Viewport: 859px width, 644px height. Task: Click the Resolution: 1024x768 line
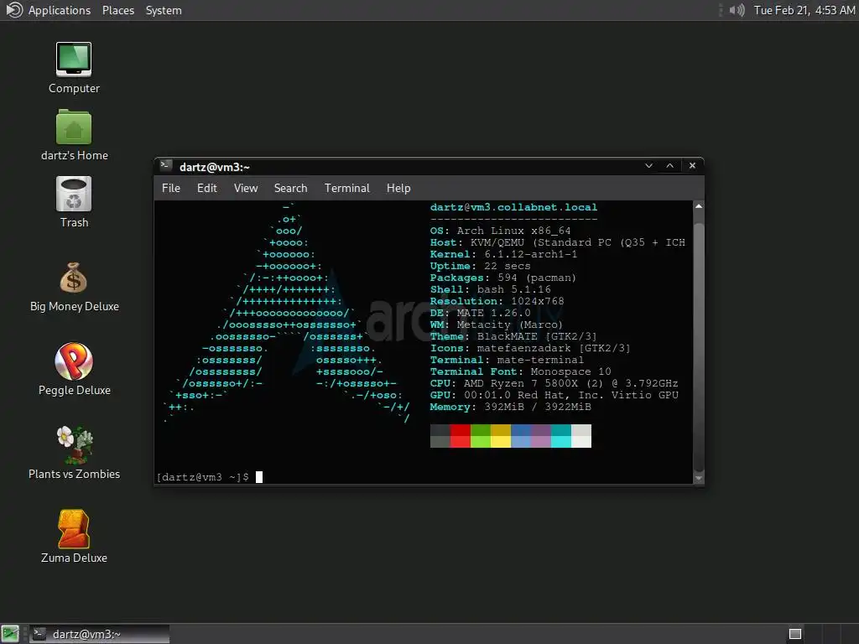point(497,301)
